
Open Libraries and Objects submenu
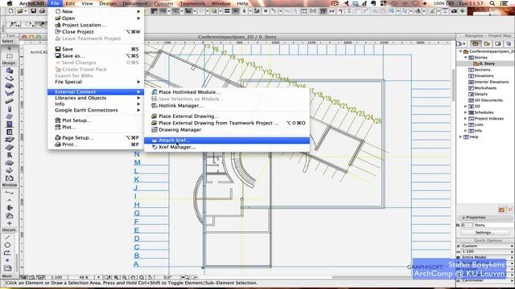pyautogui.click(x=96, y=98)
